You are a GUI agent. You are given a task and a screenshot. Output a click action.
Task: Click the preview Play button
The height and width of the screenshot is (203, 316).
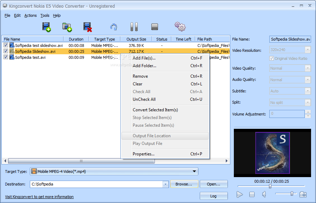[x=239, y=194]
